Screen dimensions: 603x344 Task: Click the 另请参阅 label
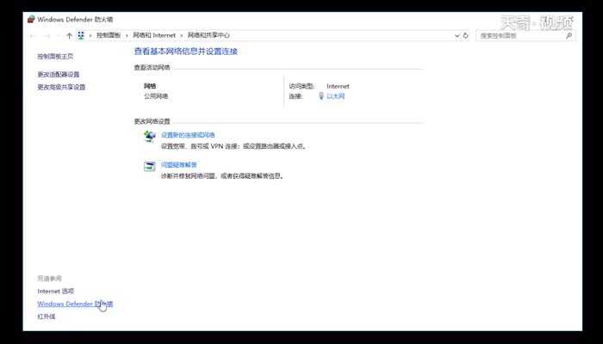click(x=49, y=279)
